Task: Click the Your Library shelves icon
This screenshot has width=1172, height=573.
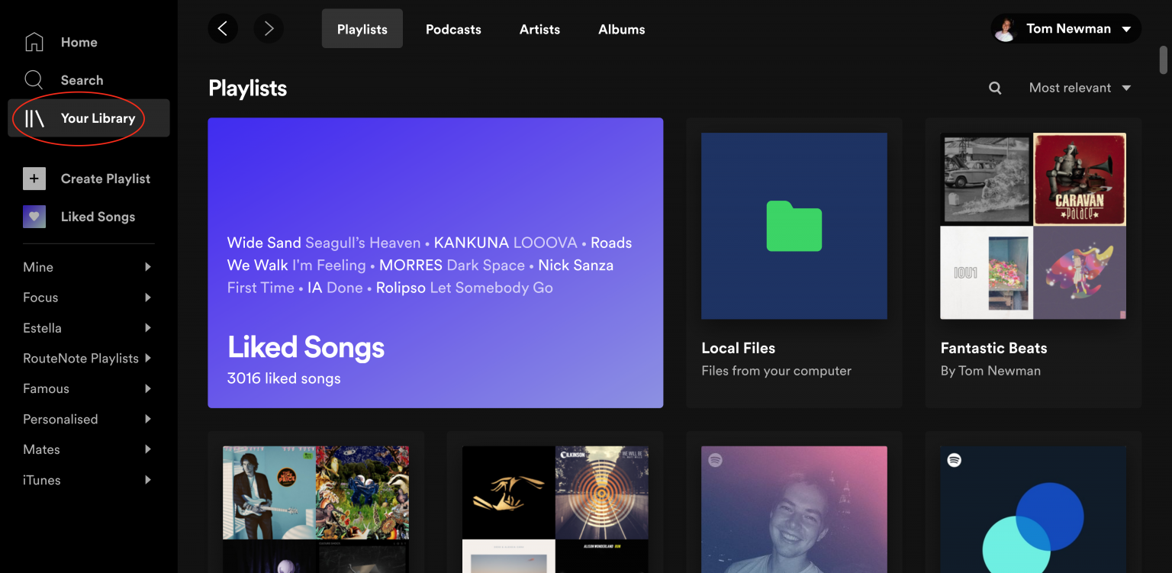Action: coord(35,118)
